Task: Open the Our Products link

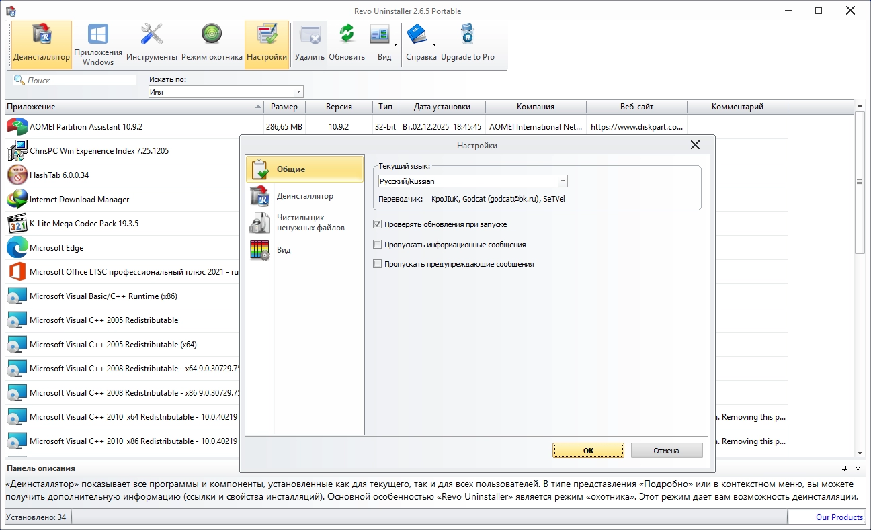Action: click(839, 517)
